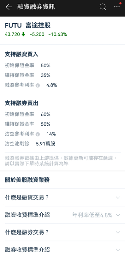Tap 年利率低至4.8% label
125x257 pixels.
92,215
